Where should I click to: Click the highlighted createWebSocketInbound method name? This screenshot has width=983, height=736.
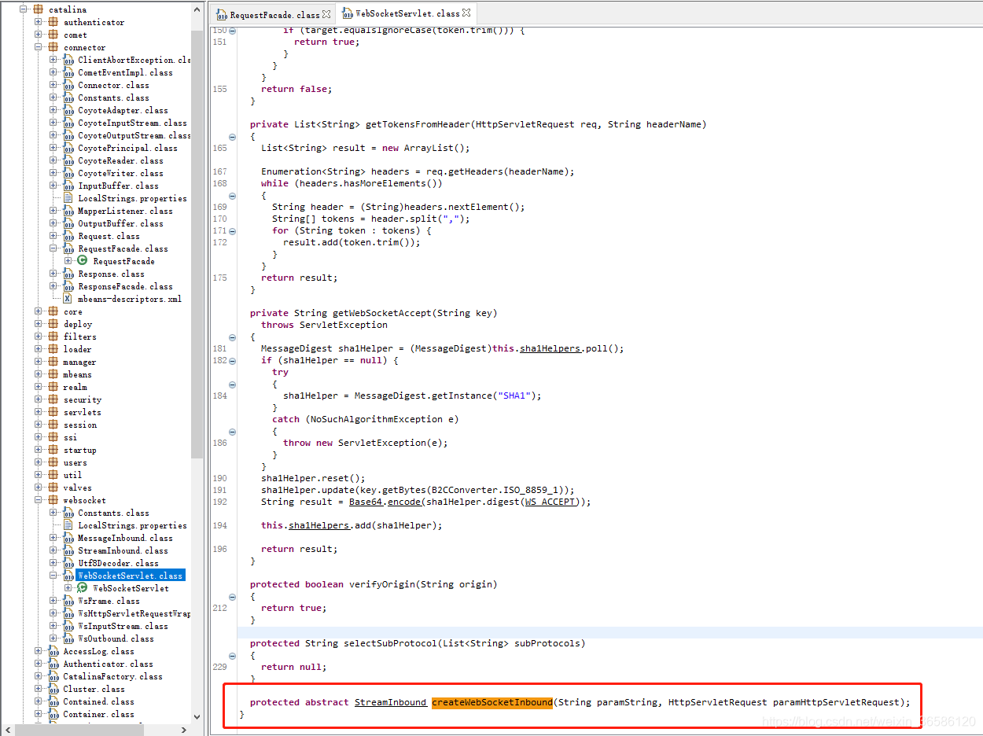click(x=492, y=702)
